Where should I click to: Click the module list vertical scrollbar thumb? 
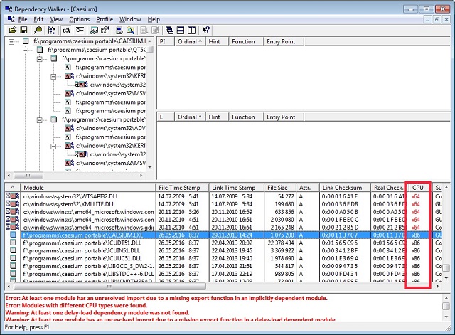coord(446,267)
